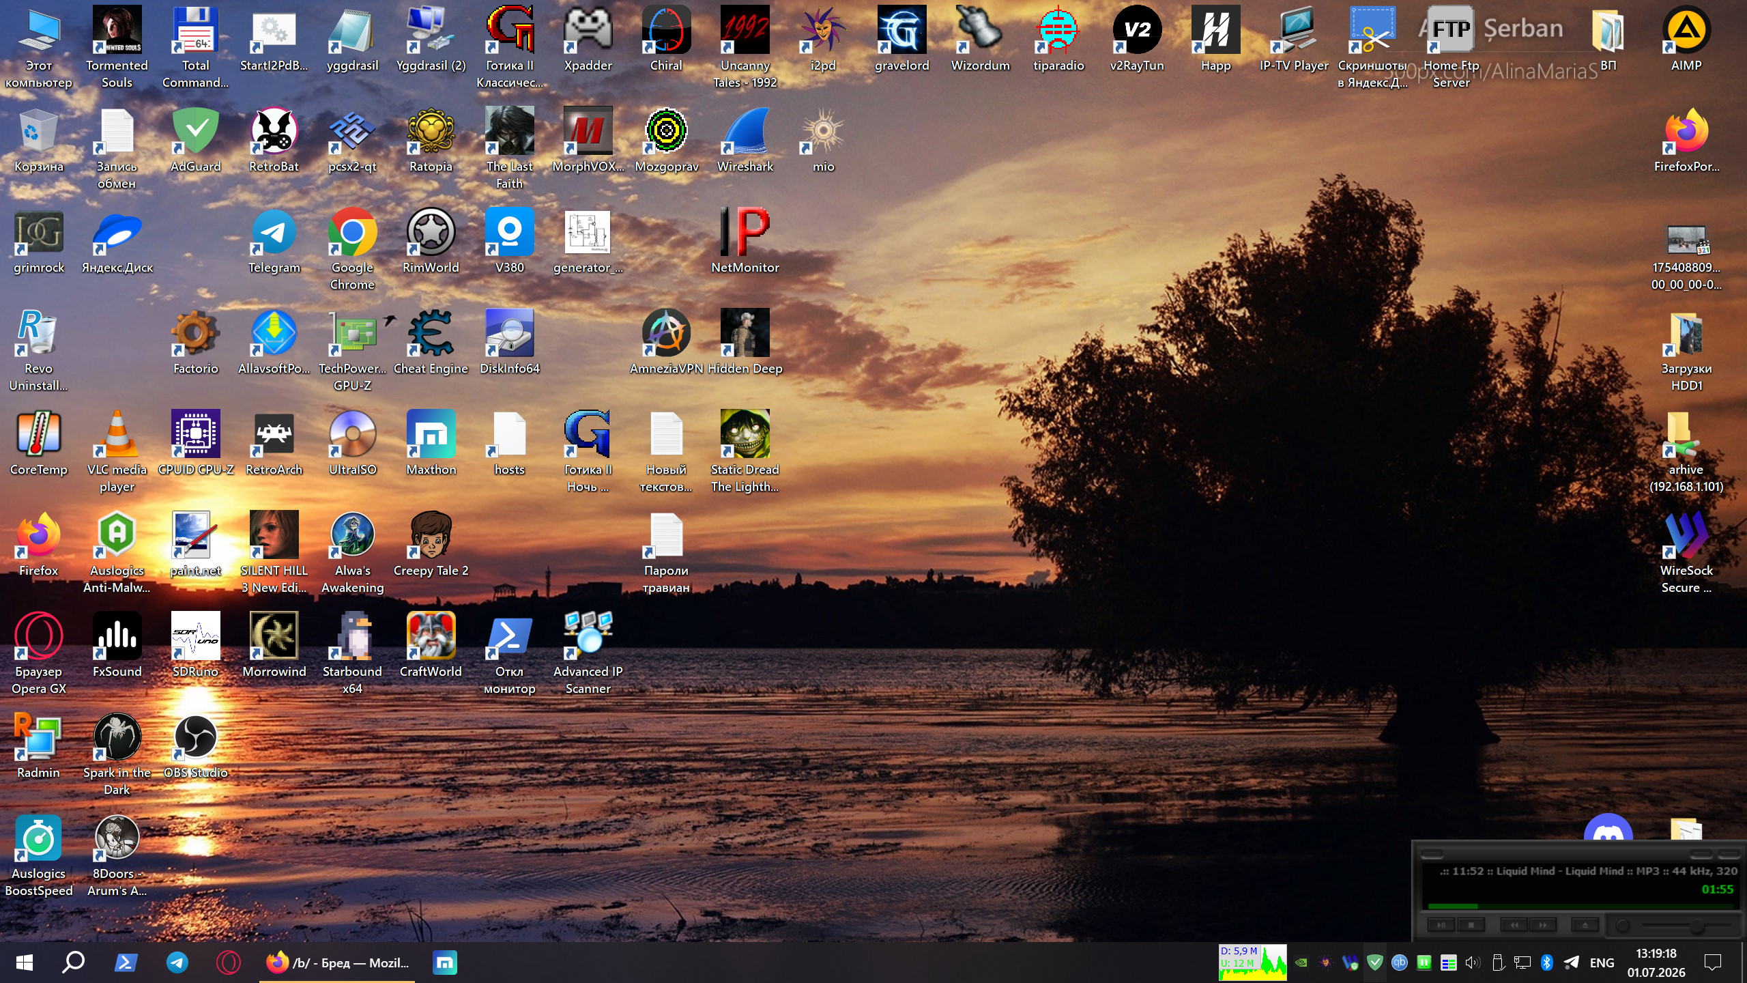
Task: Select the DiskInfo64 desktop icon
Action: coord(510,343)
